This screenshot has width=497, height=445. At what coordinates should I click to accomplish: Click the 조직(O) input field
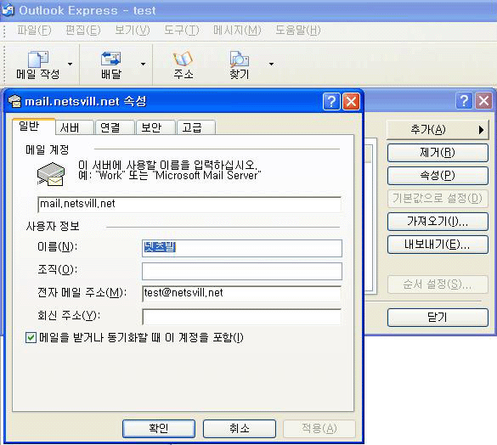tap(242, 271)
